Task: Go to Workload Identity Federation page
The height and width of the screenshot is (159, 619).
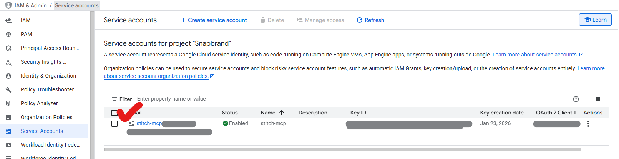Action: coord(50,145)
